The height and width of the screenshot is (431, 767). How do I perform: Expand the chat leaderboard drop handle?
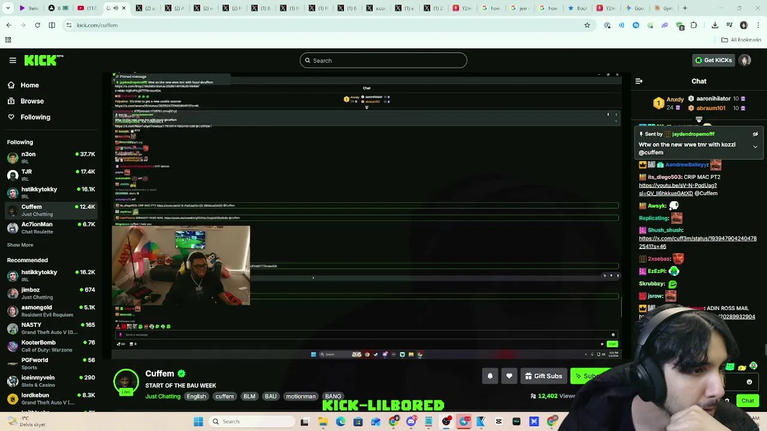[x=699, y=120]
